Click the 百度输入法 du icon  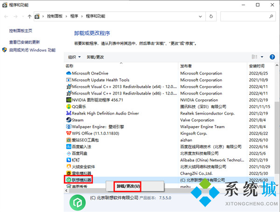click(x=69, y=147)
